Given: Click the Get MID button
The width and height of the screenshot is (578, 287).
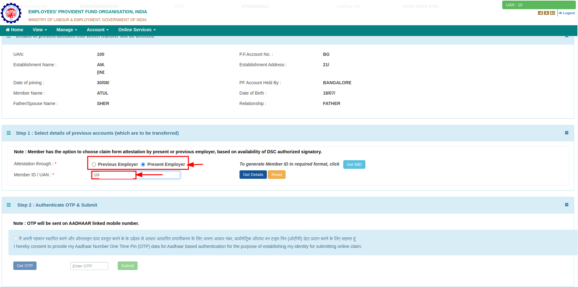Looking at the screenshot, I should click(x=354, y=164).
